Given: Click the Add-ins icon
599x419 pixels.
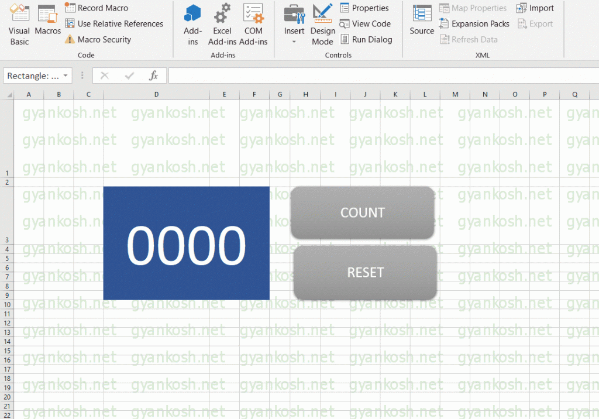Looking at the screenshot, I should (x=192, y=25).
